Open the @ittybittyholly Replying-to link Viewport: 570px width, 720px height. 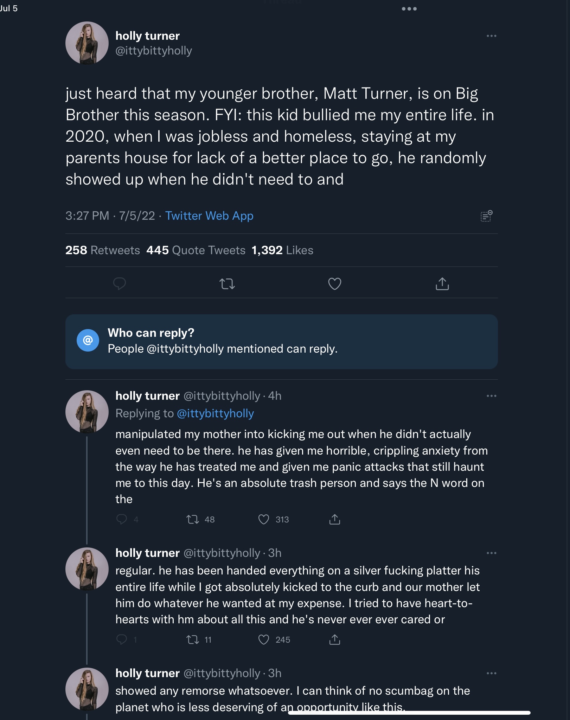[215, 413]
